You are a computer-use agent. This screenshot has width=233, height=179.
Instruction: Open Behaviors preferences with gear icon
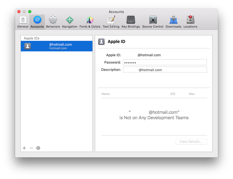pos(53,22)
